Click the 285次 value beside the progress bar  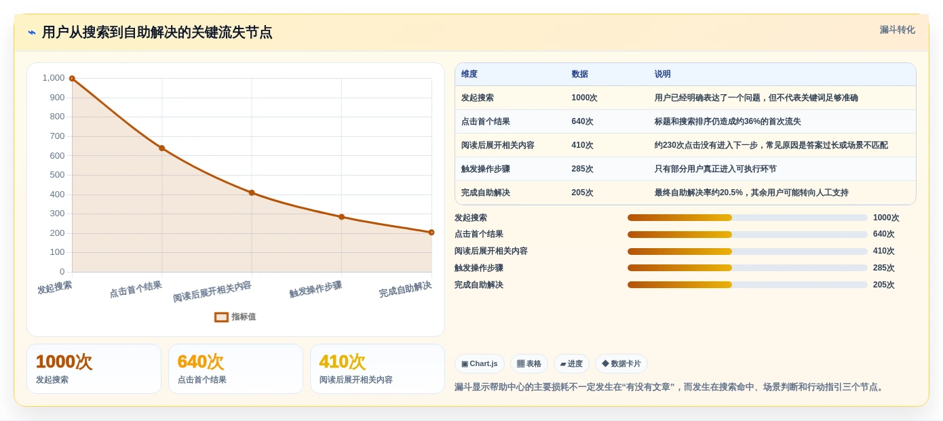(x=884, y=268)
